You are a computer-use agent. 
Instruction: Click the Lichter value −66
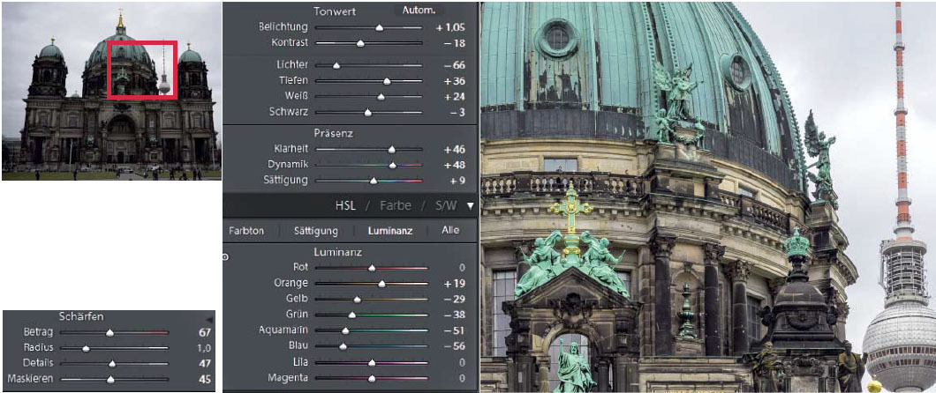(x=454, y=65)
